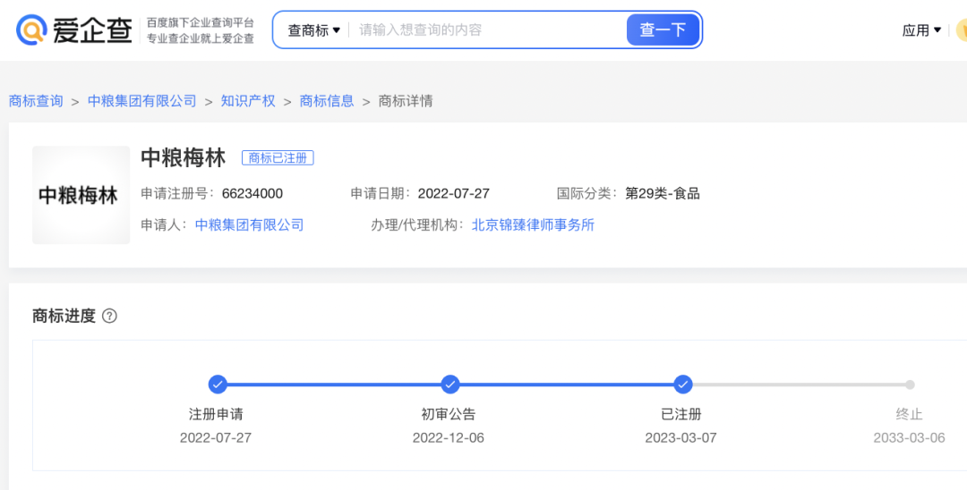Click the 中粮梅林 trademark title
The width and height of the screenshot is (967, 490).
pos(183,157)
